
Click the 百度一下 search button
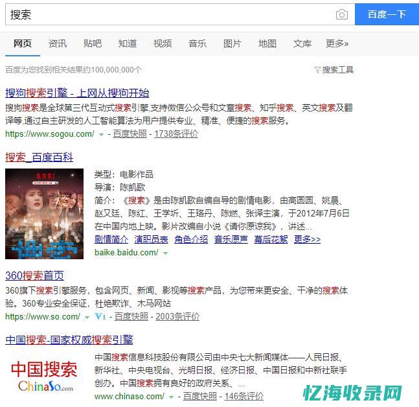click(x=387, y=14)
